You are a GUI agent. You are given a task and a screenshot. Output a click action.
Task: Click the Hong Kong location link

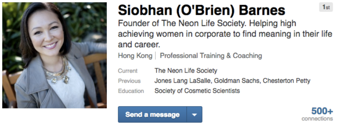(135, 56)
